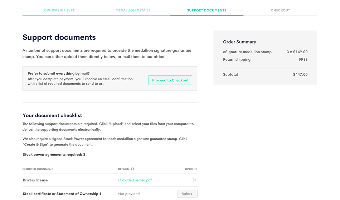This screenshot has height=200, width=340.
Task: Click the Required Document column header
Action: coord(38,169)
